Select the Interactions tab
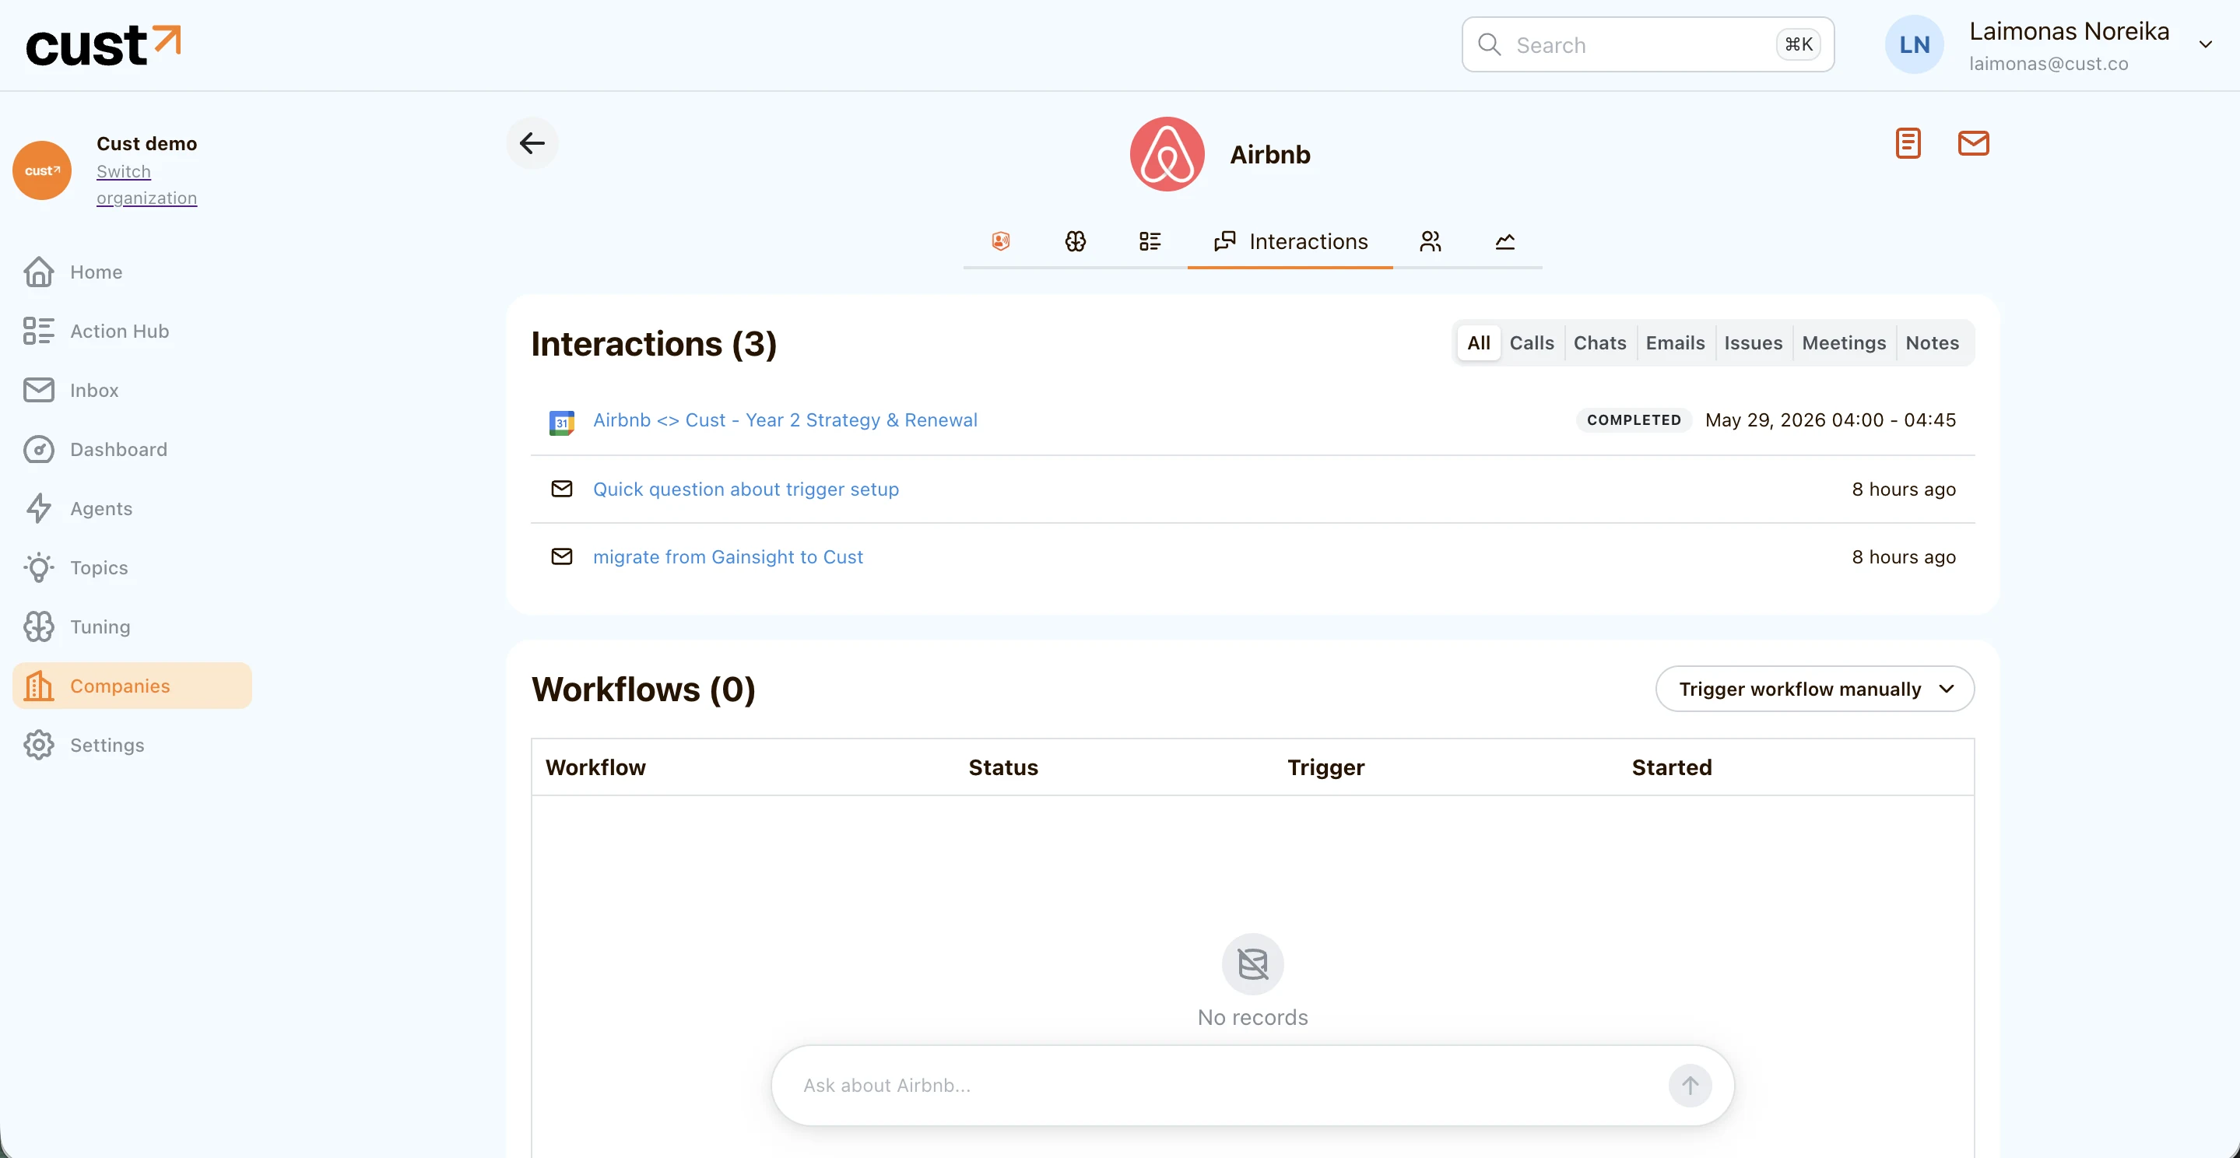2240x1158 pixels. (1290, 242)
